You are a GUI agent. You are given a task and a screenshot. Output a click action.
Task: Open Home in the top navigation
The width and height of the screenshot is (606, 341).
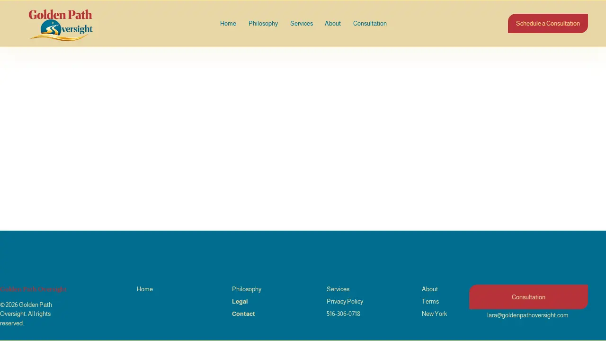(228, 24)
